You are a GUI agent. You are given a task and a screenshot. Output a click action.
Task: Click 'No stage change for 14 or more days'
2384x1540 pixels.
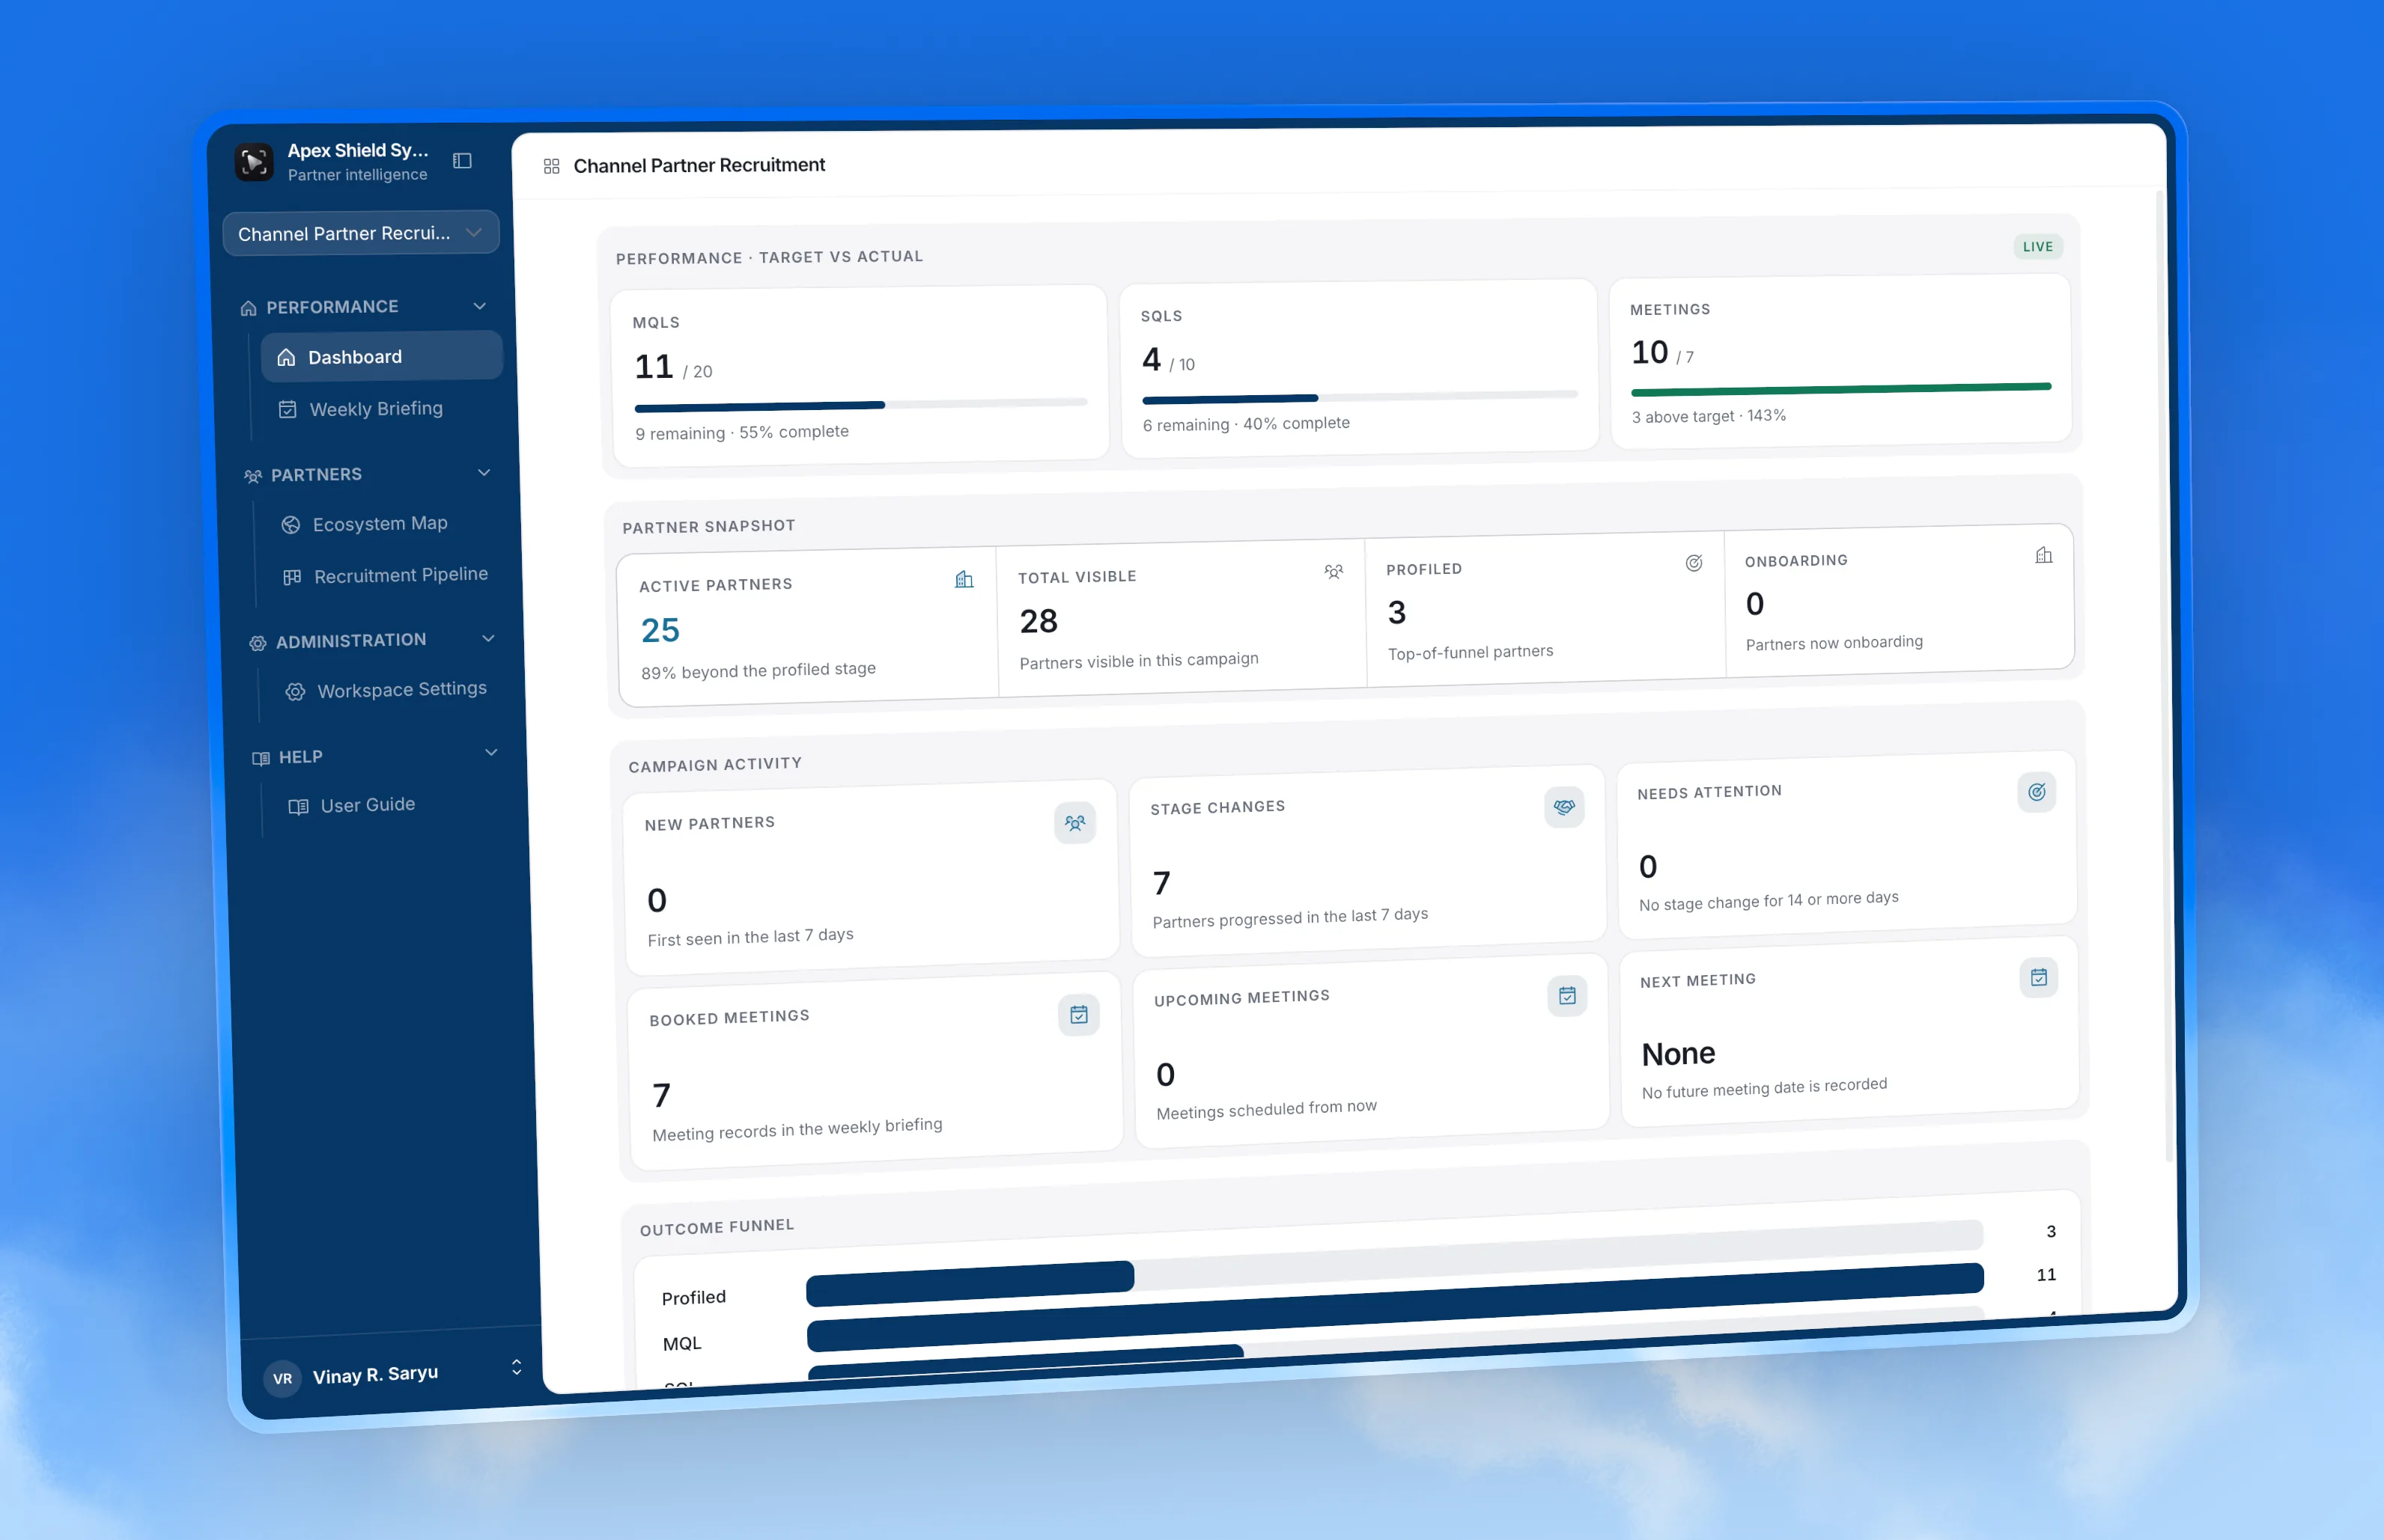[x=1768, y=900]
